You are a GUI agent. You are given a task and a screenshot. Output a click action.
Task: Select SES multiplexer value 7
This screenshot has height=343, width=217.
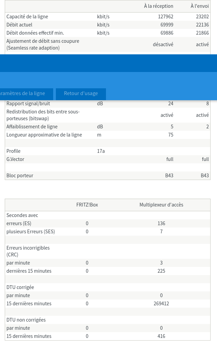coord(161,231)
